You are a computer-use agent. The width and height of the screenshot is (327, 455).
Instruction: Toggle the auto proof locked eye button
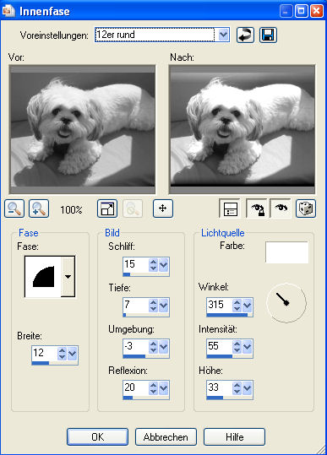256,209
